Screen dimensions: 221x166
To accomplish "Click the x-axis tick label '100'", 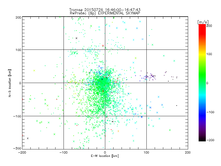I will coord(146,152).
